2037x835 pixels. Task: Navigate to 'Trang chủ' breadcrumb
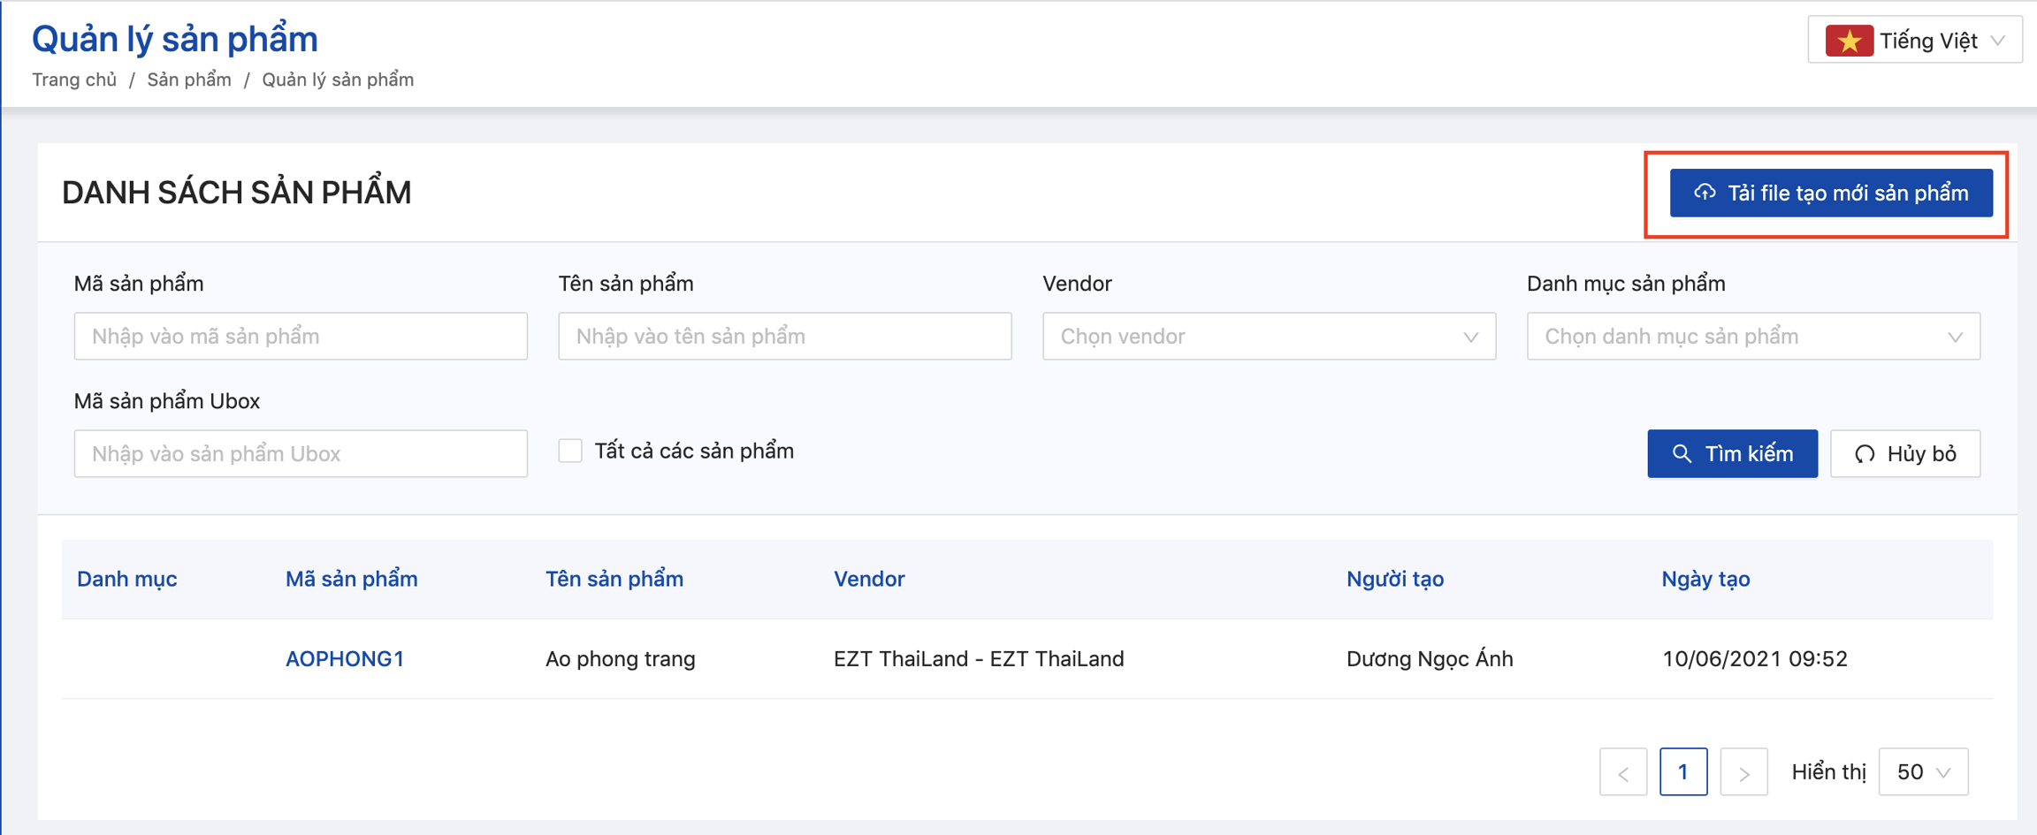[x=74, y=80]
